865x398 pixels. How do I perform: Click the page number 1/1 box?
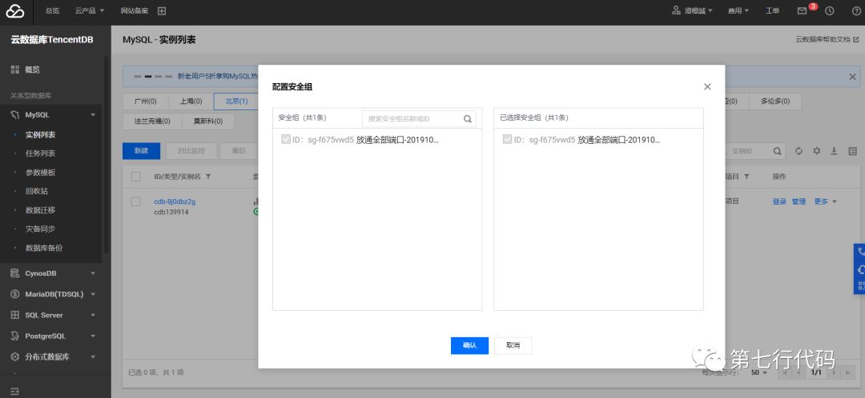(x=816, y=372)
